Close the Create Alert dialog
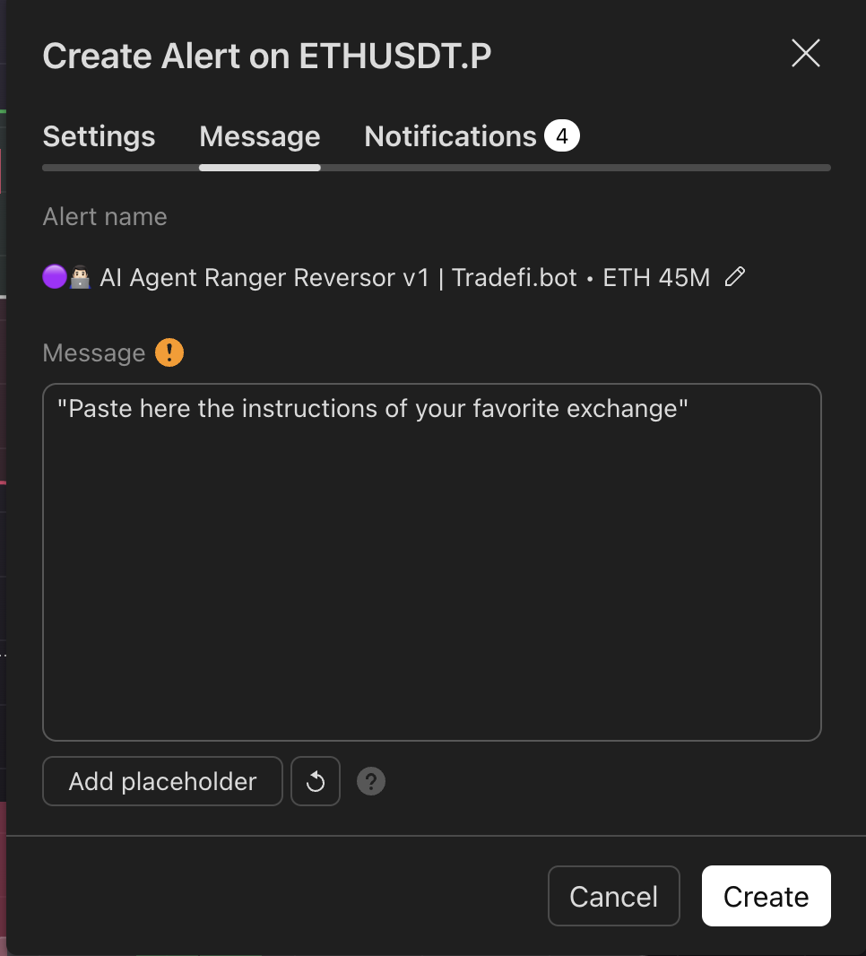Viewport: 866px width, 956px height. [806, 53]
